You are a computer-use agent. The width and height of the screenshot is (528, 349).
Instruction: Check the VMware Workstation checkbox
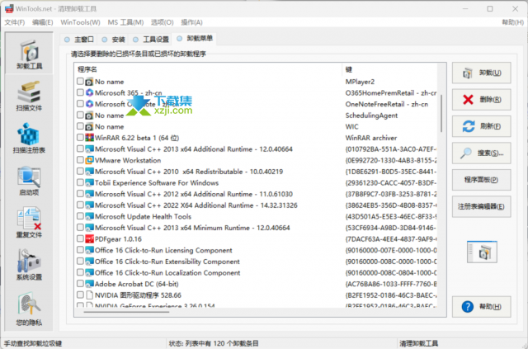pyautogui.click(x=80, y=160)
